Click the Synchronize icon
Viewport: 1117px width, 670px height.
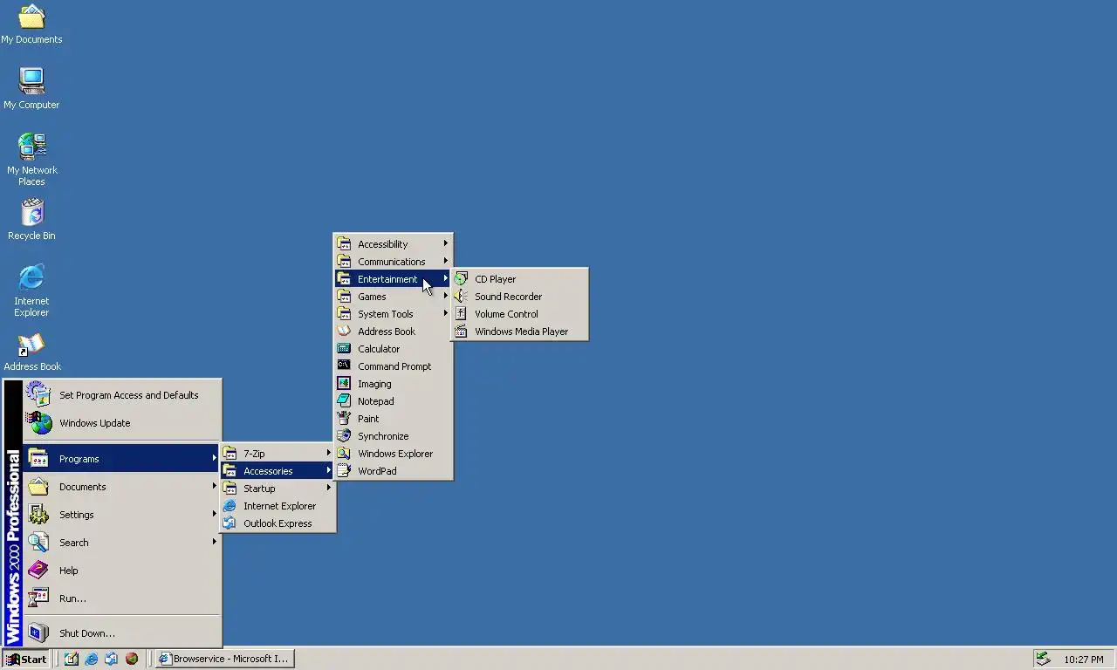344,436
